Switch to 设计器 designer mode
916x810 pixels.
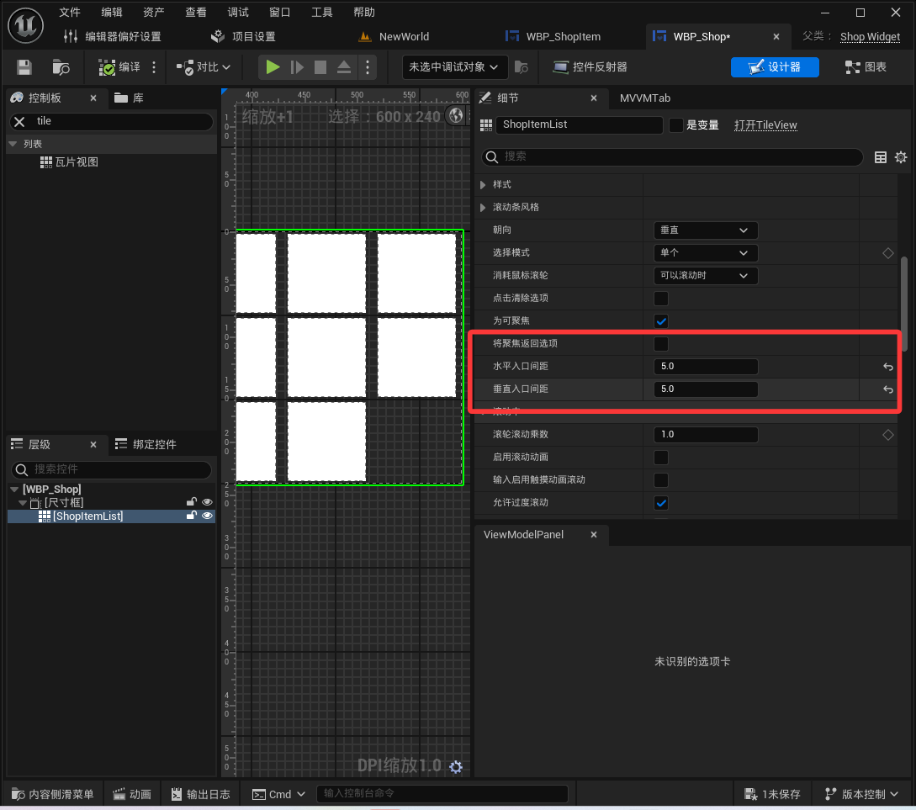775,67
